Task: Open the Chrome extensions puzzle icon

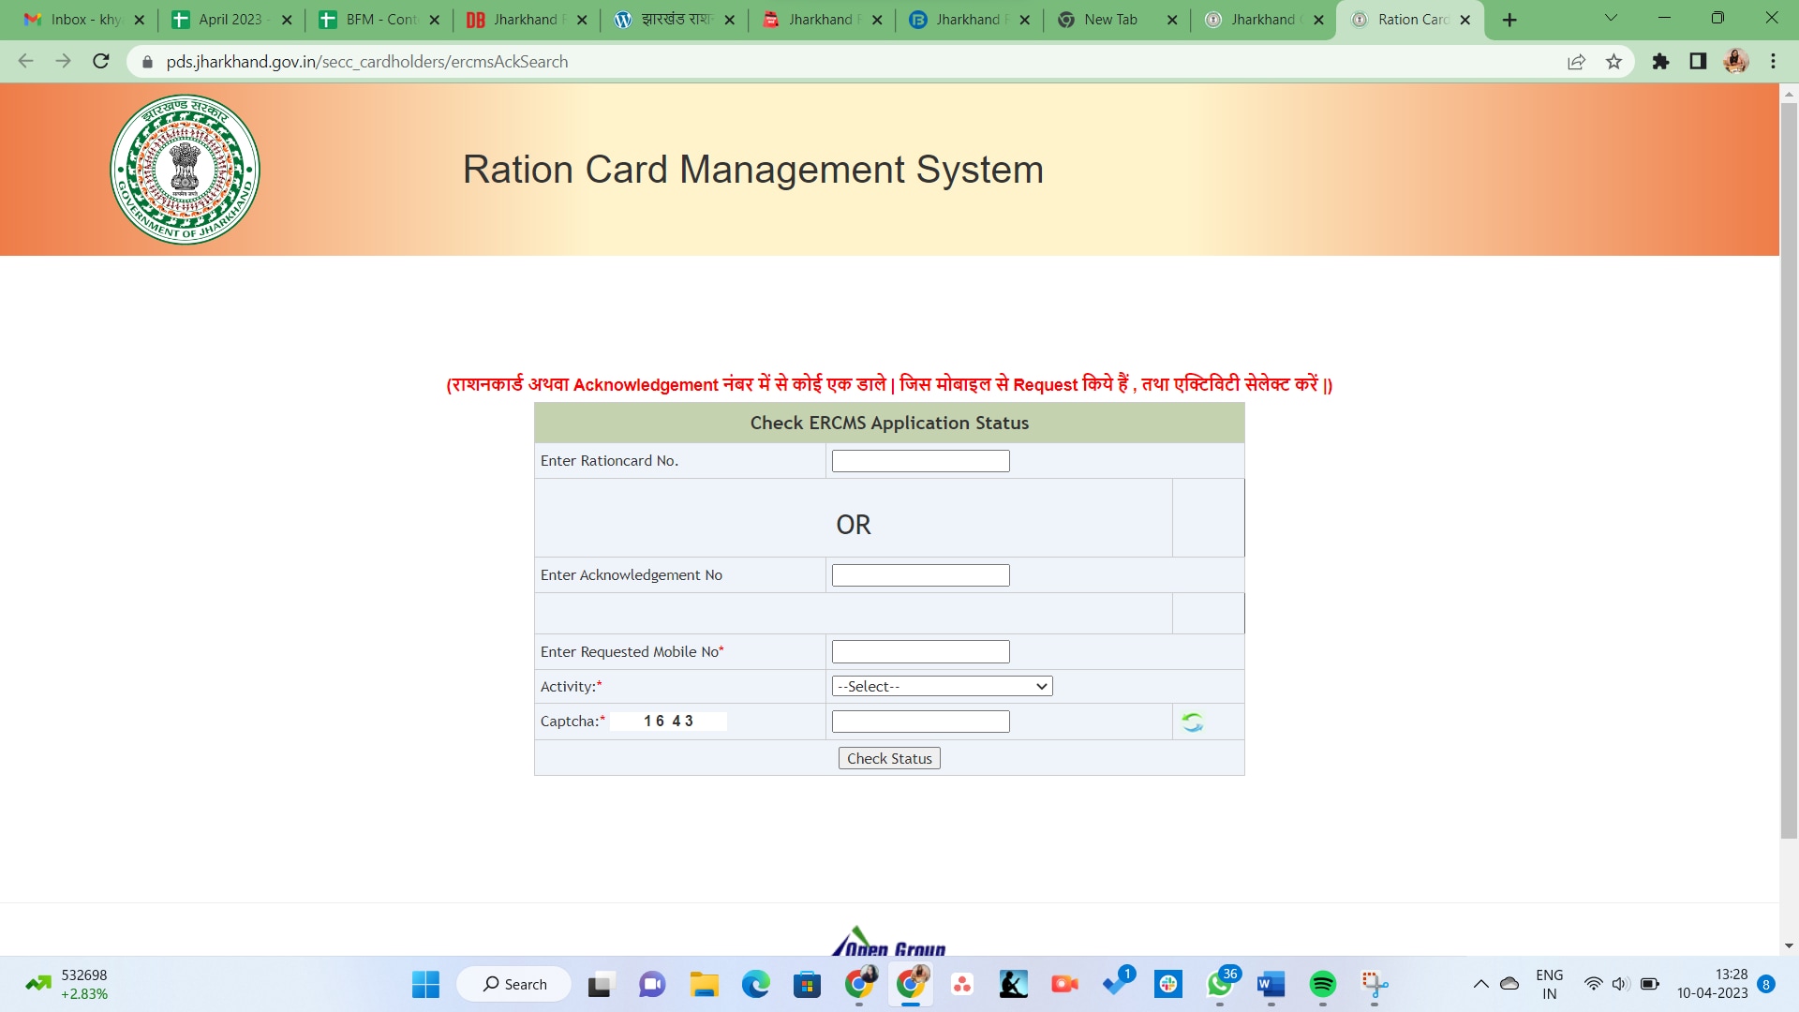Action: (1660, 62)
